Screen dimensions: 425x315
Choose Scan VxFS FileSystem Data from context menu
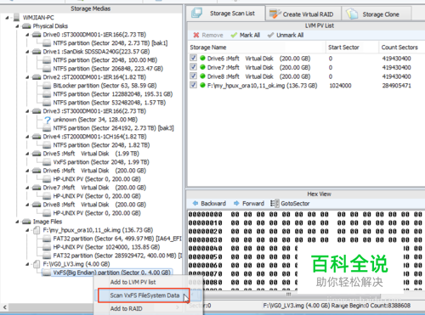(x=144, y=295)
